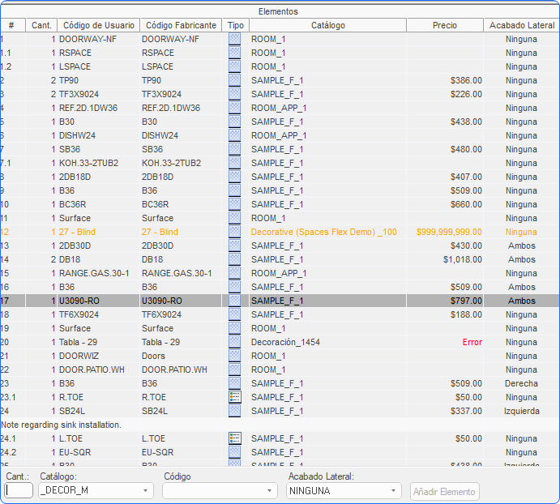The image size is (560, 504).
Task: Click the $999,999,999.00 price cell
Action: 449,232
